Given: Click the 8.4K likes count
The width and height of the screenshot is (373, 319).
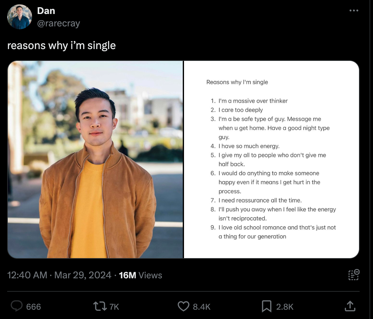Looking at the screenshot, I should tap(201, 307).
